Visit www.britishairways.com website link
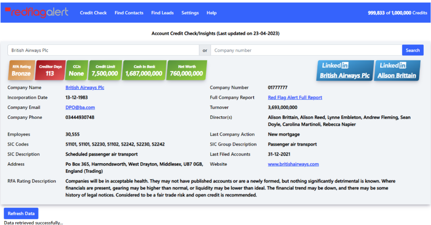Image resolution: width=431 pixels, height=225 pixels. 293,164
